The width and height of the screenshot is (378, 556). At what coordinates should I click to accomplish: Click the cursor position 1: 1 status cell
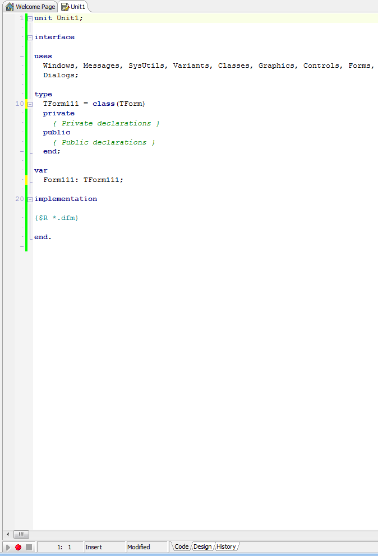(x=59, y=547)
